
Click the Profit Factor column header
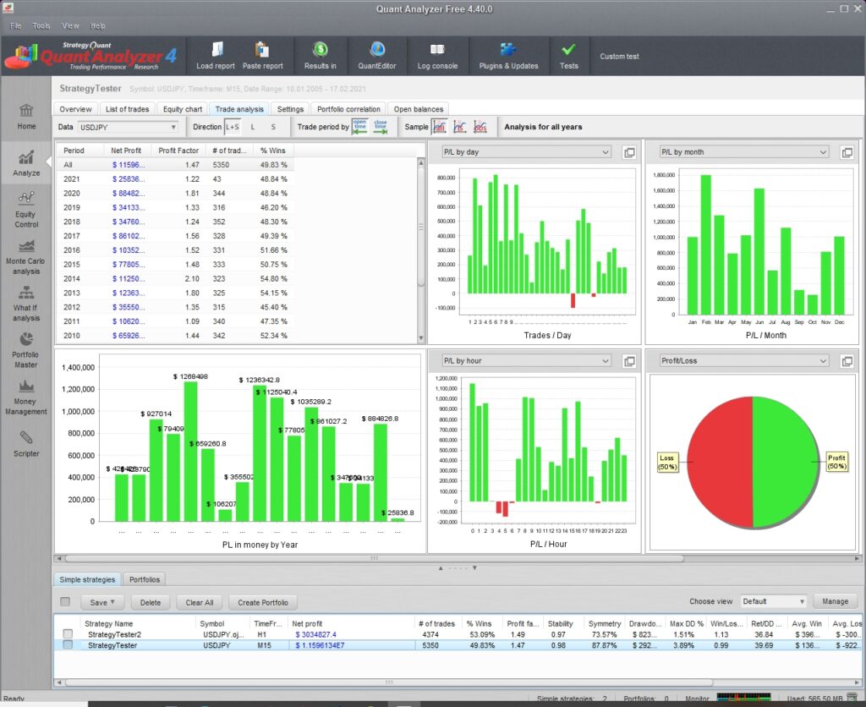click(x=178, y=151)
